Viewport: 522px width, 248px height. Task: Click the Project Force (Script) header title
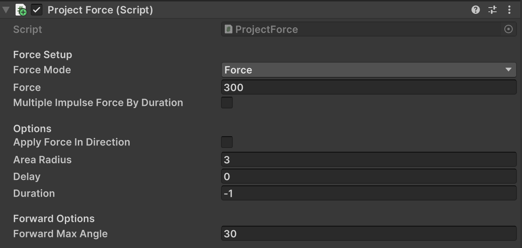(x=100, y=10)
